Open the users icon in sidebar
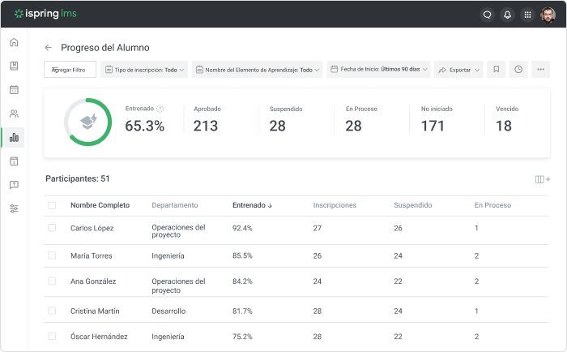567x352 pixels. 14,114
